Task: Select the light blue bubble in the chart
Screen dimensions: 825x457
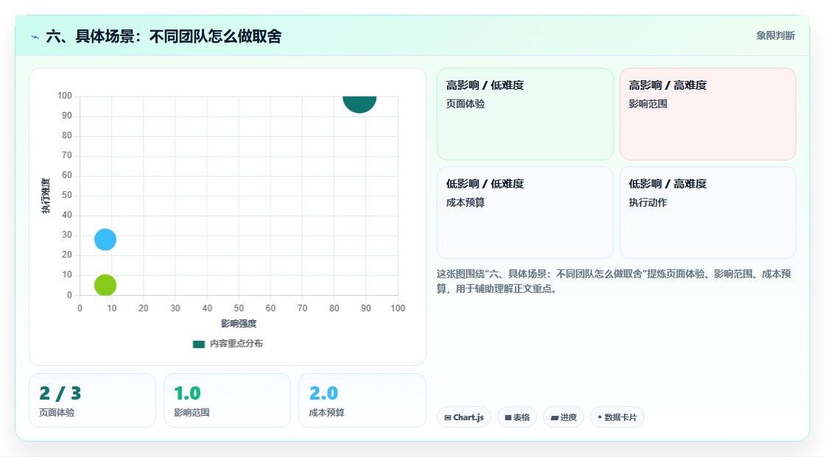Action: pyautogui.click(x=105, y=239)
